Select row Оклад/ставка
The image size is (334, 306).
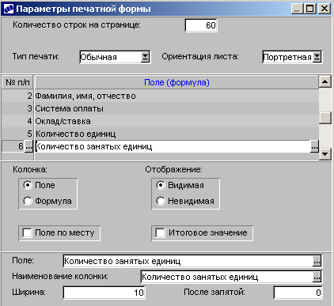(176, 121)
